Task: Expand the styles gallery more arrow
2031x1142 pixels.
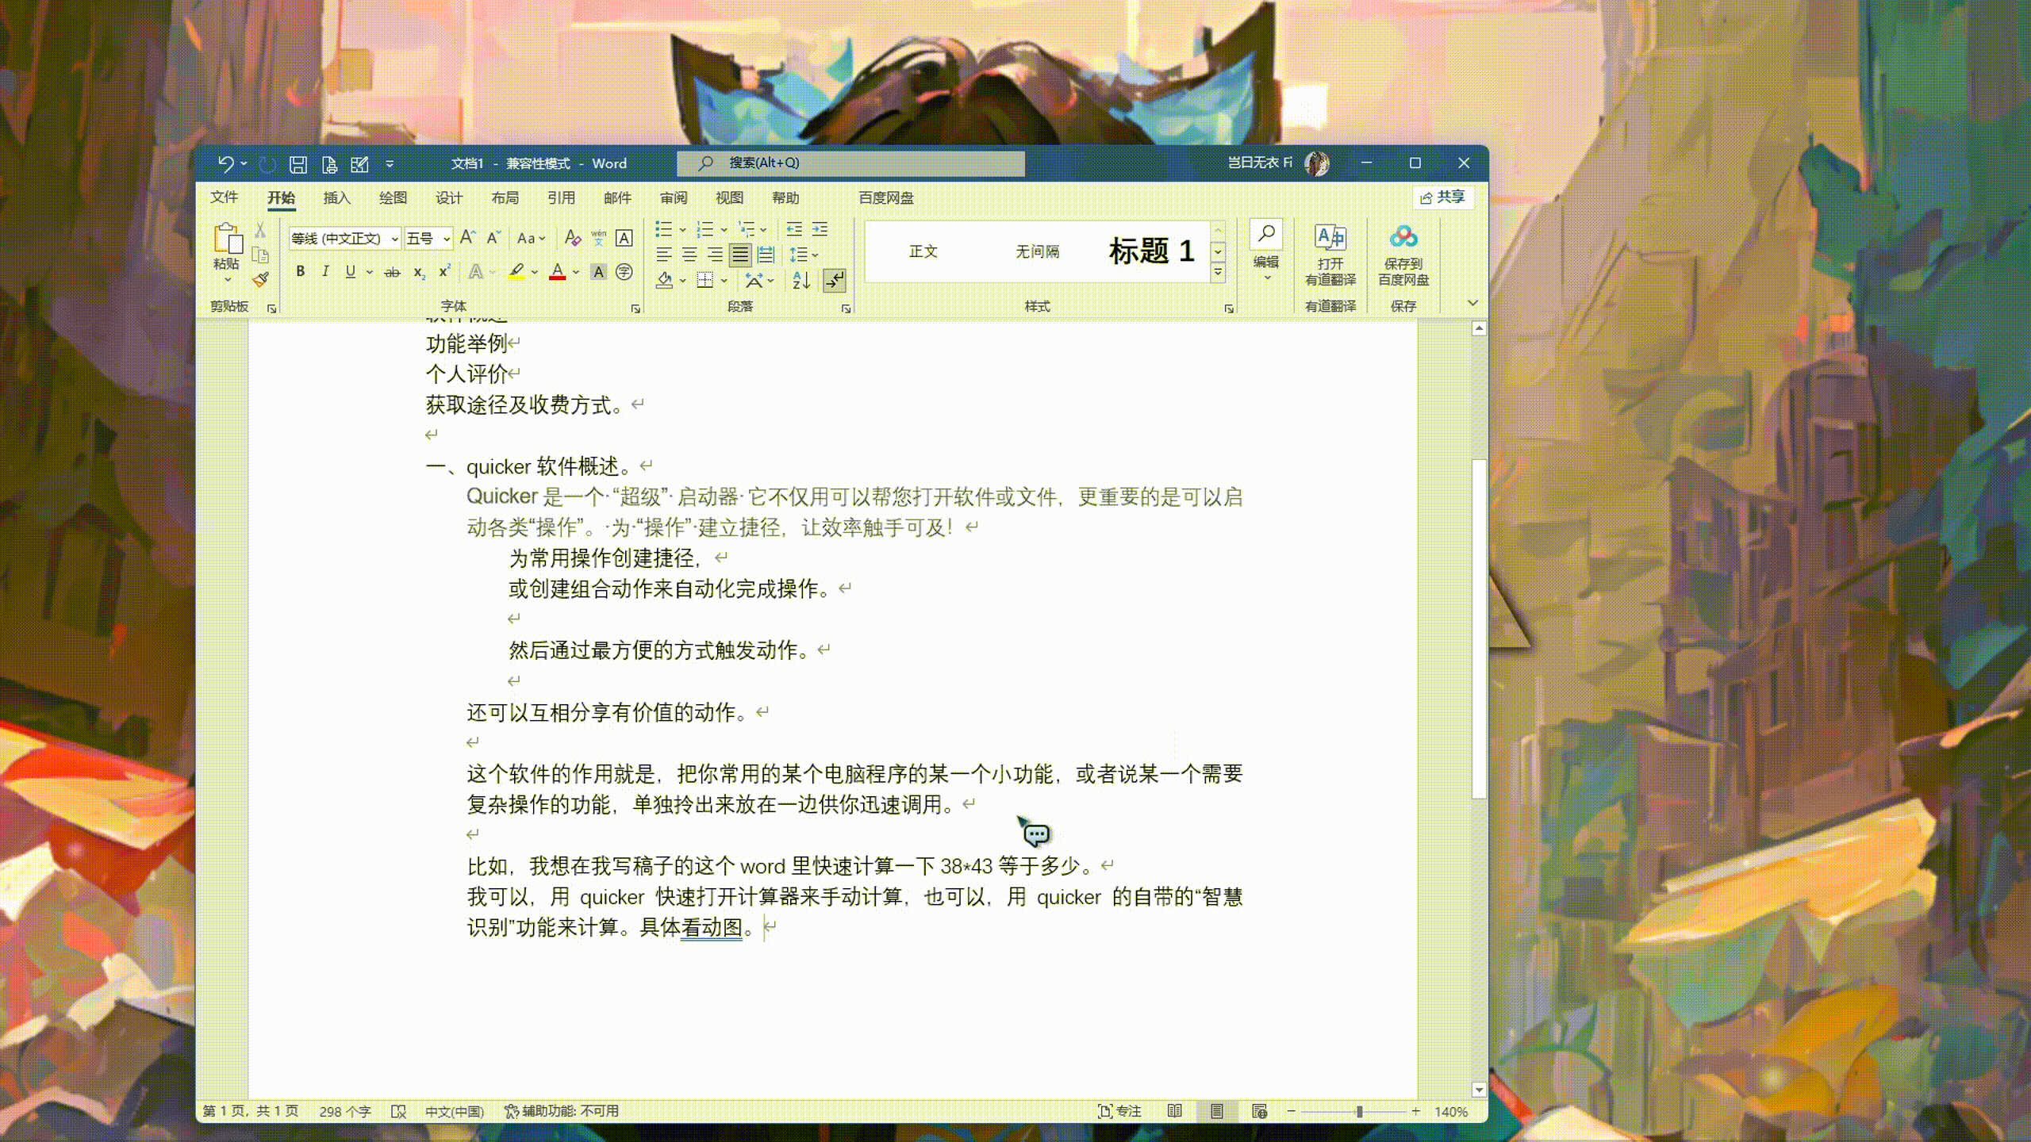Action: (x=1218, y=273)
